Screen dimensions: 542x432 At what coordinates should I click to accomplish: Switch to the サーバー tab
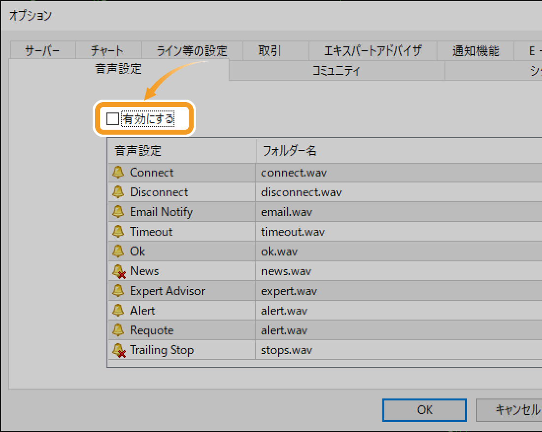tap(42, 50)
